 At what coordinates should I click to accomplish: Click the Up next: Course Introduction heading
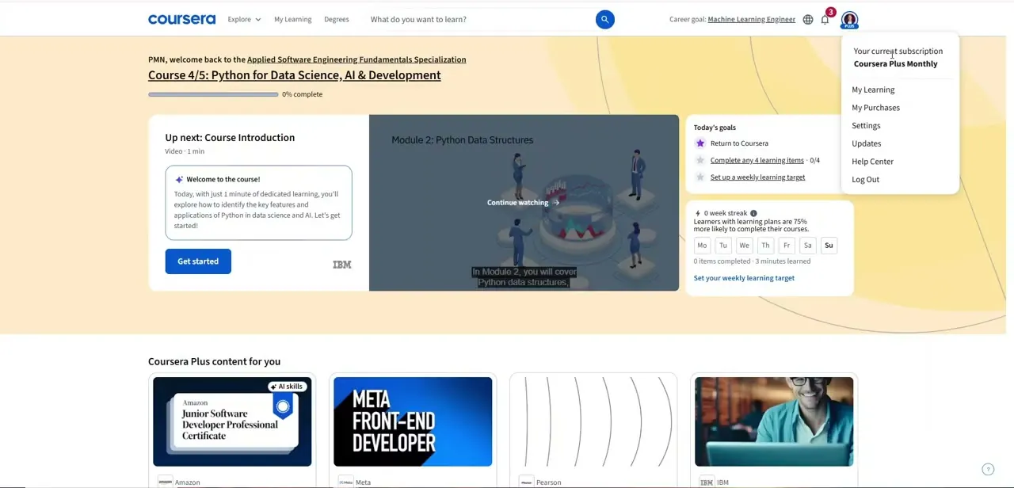230,138
